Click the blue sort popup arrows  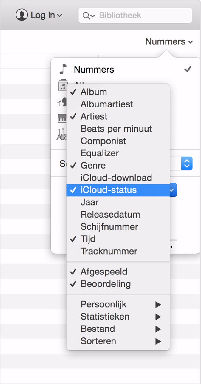[187, 163]
